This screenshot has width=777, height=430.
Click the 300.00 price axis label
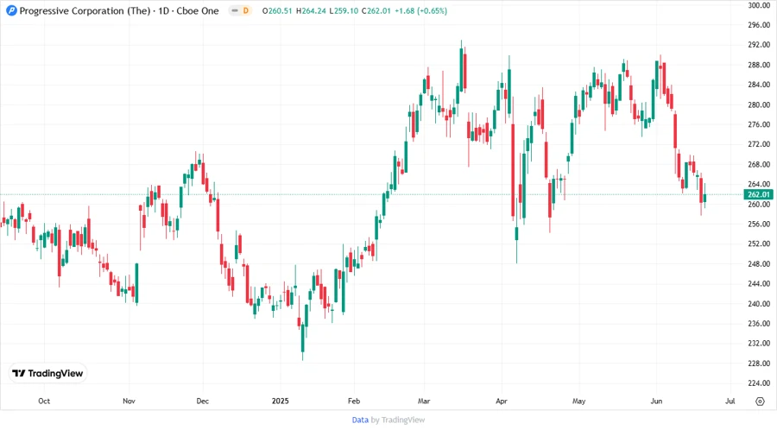[759, 5]
